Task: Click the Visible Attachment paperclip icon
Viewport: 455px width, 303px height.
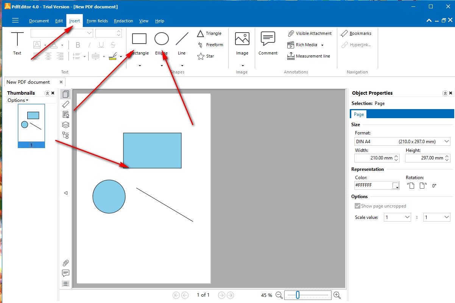Action: click(x=291, y=34)
